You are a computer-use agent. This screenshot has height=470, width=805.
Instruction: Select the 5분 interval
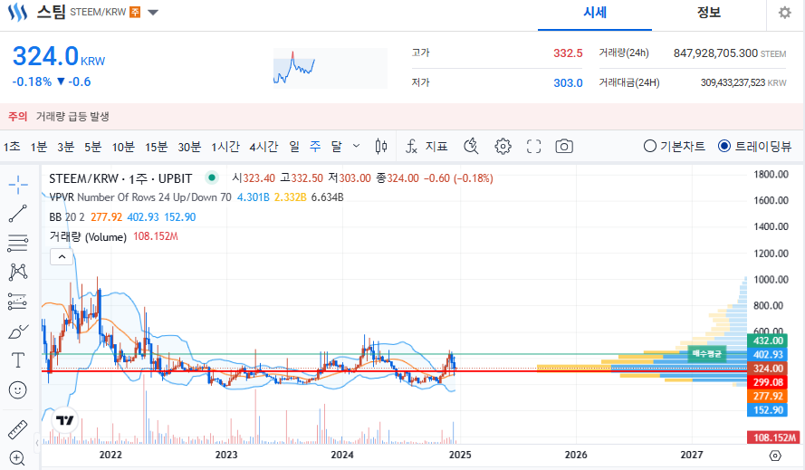tap(93, 147)
